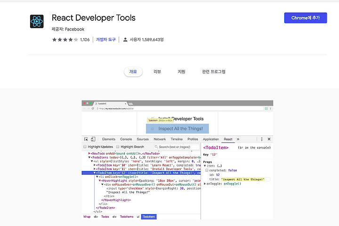This screenshot has width=339, height=226.
Task: Close the DevTools panel with X icon
Action: tap(269, 139)
